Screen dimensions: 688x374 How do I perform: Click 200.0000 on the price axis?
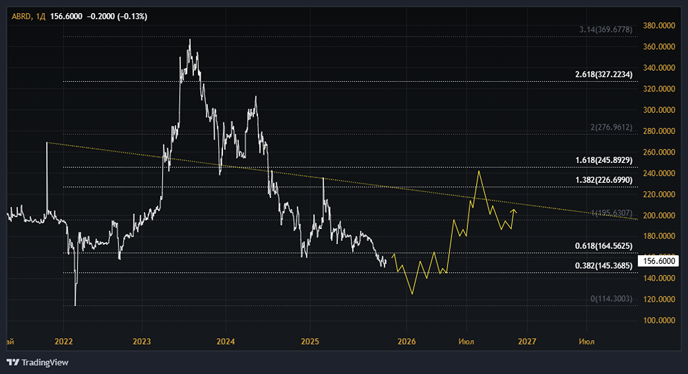click(659, 214)
